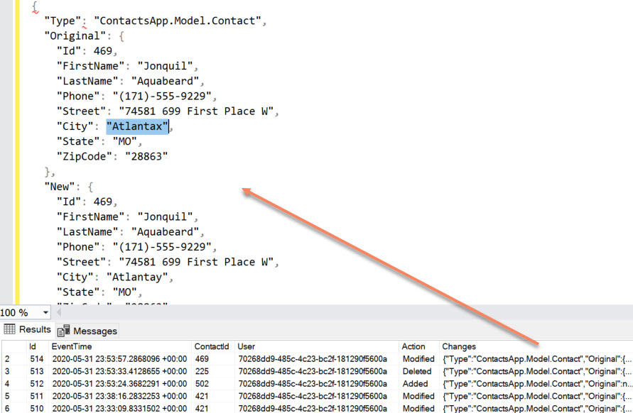
Task: Click the left scroll arrow beside the zoom control
Action: [59, 312]
